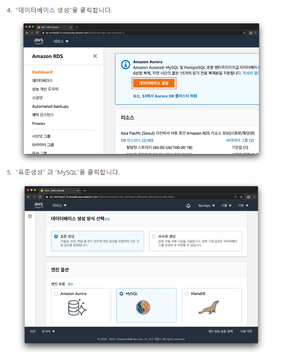
Task: Click the 파라미터 그룹 (2) resource link
Action: (240, 140)
